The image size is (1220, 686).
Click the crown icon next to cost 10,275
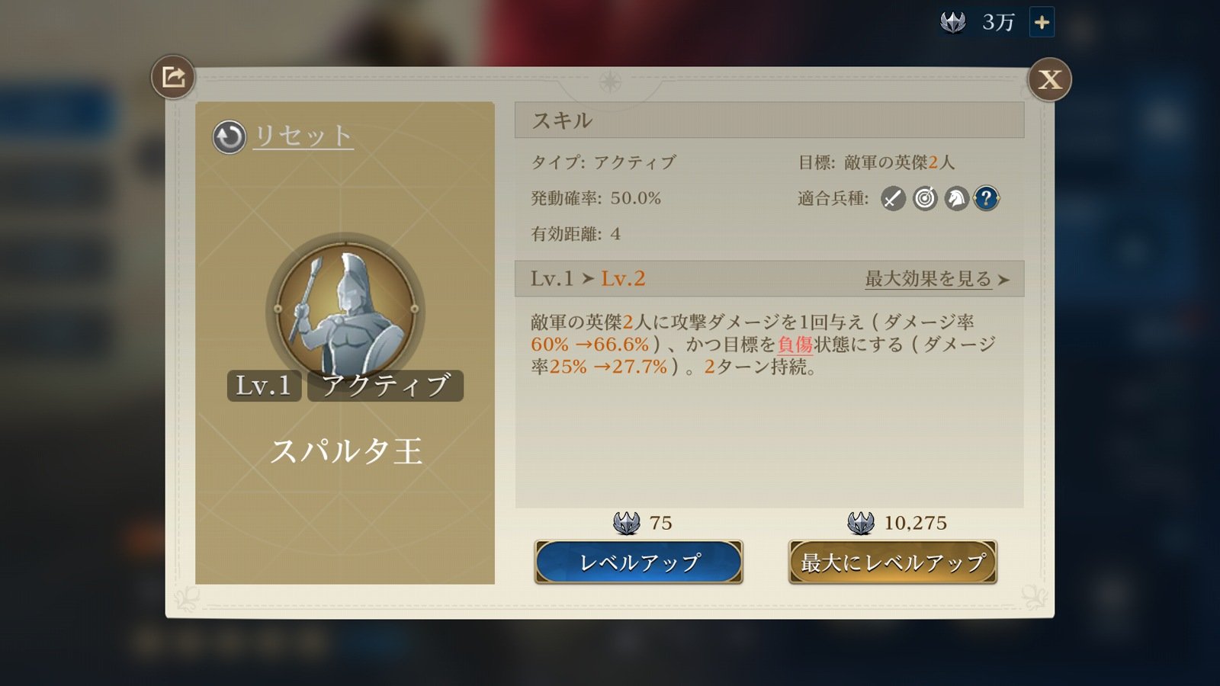point(861,523)
